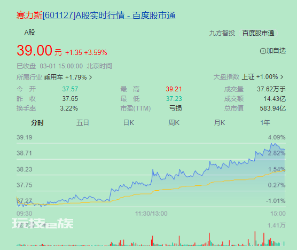The width and height of the screenshot is (297, 250).
Task: Click the 加自选 add-to-watchlist button
Action: point(273,51)
